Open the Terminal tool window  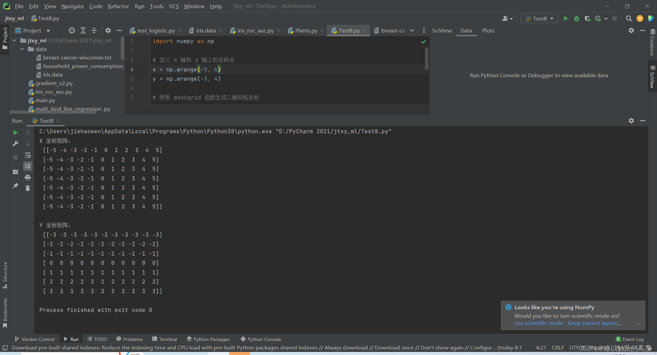165,339
